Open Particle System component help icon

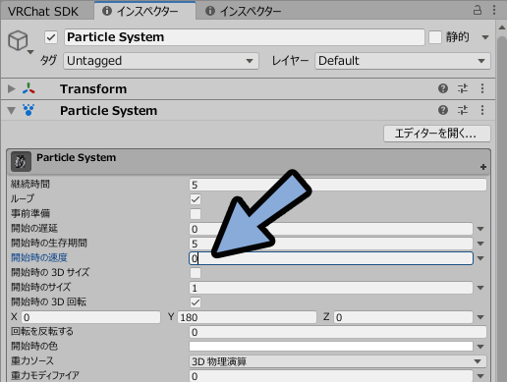[x=443, y=110]
